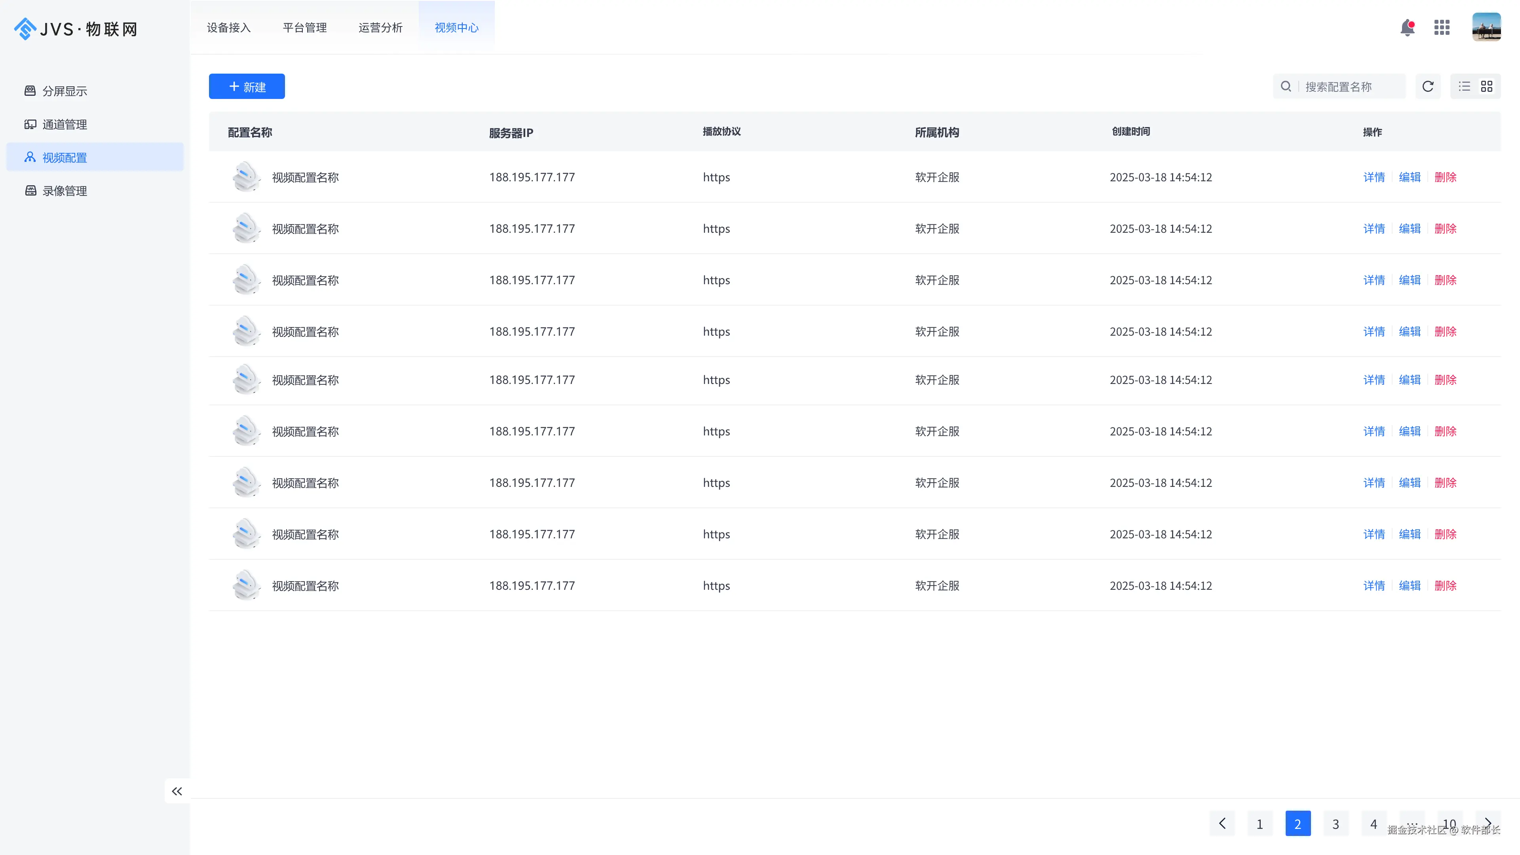Open 分屏显示 in sidebar
Image resolution: width=1520 pixels, height=855 pixels.
[64, 91]
